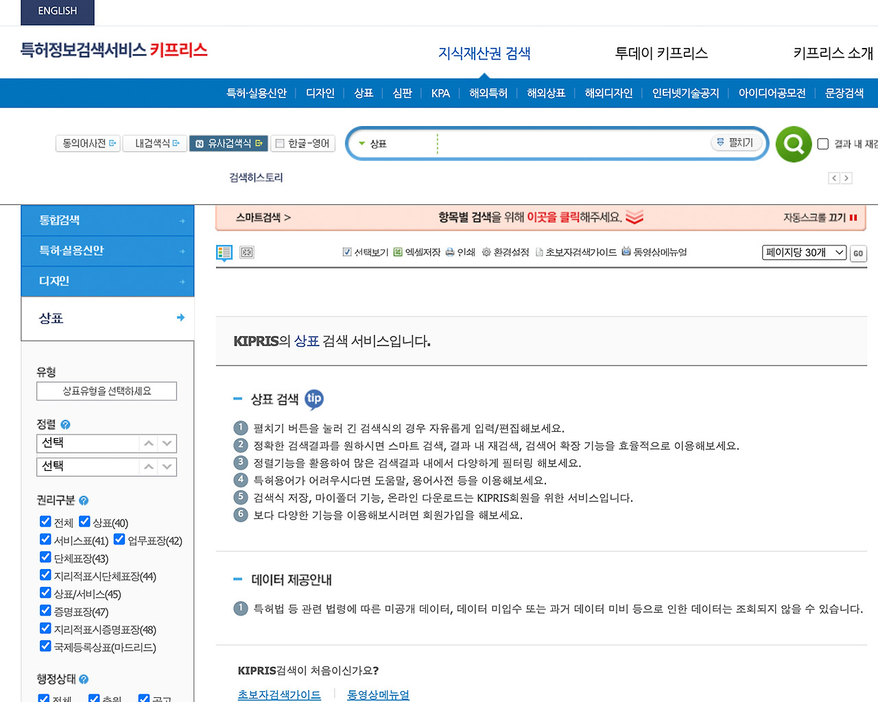Uncheck 업무표장(42) checkbox

click(x=119, y=540)
